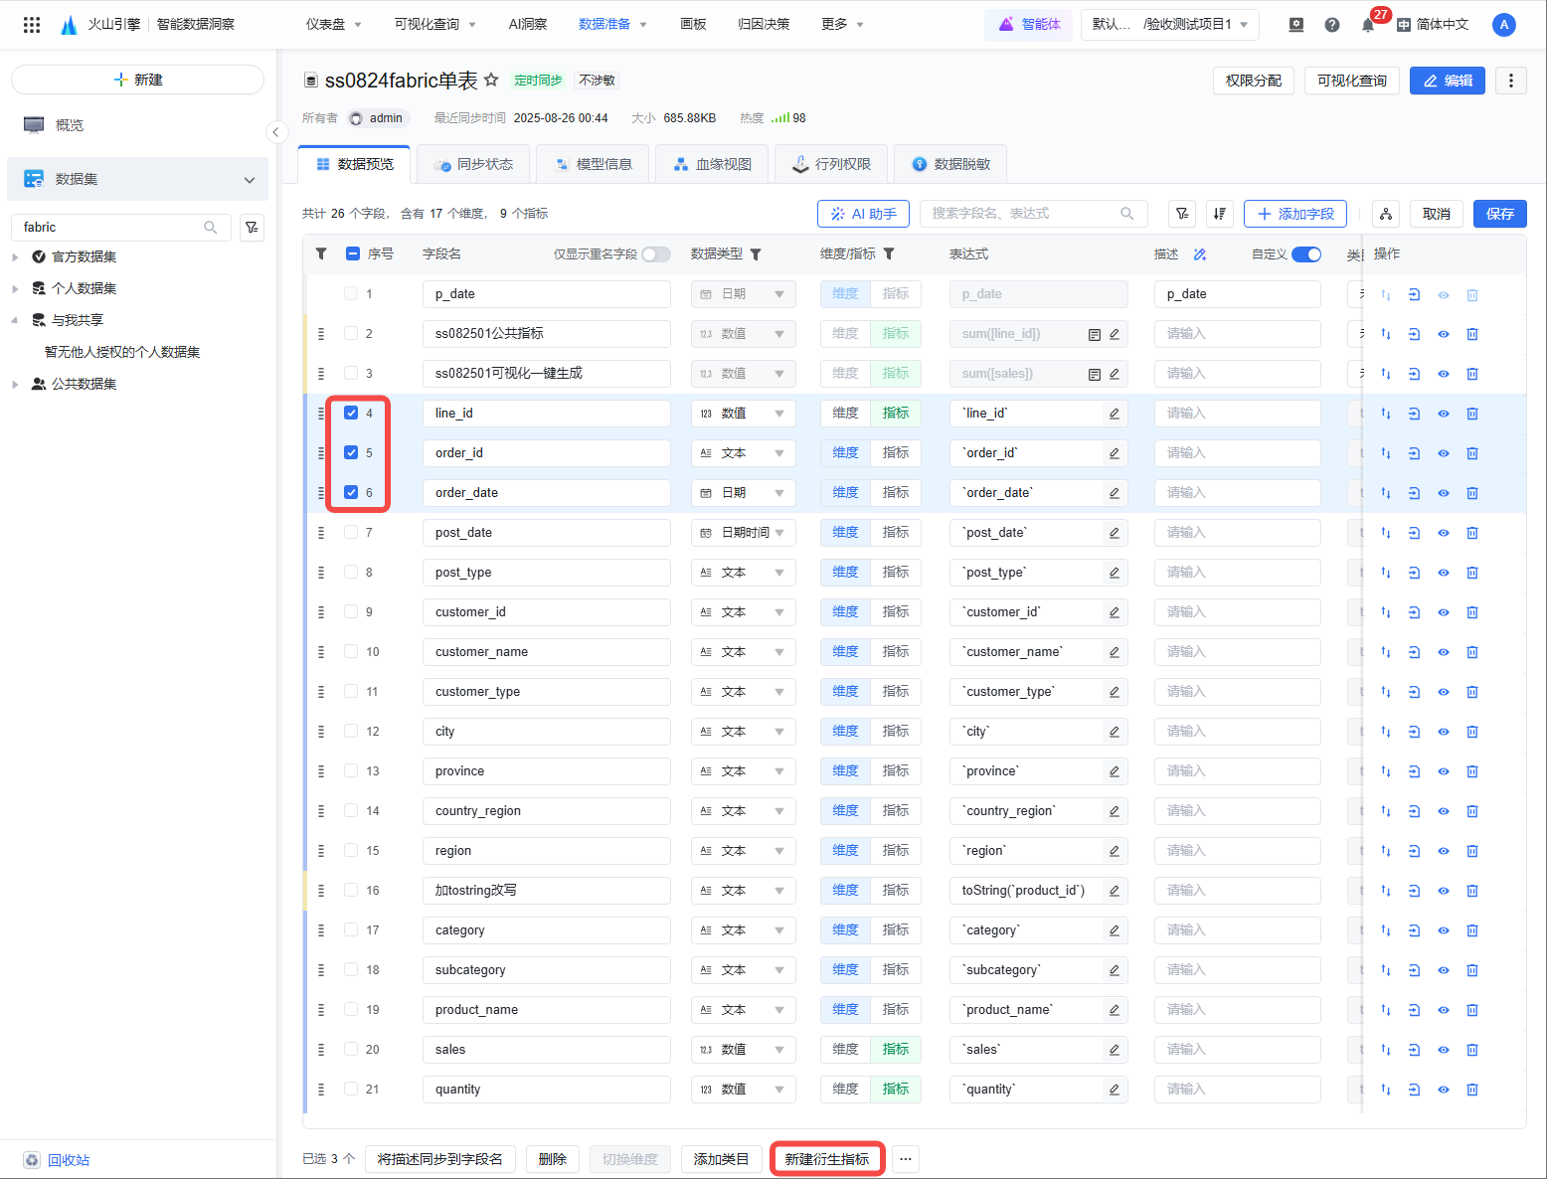Edit the expression of the city field
This screenshot has width=1547, height=1179.
click(x=1115, y=732)
